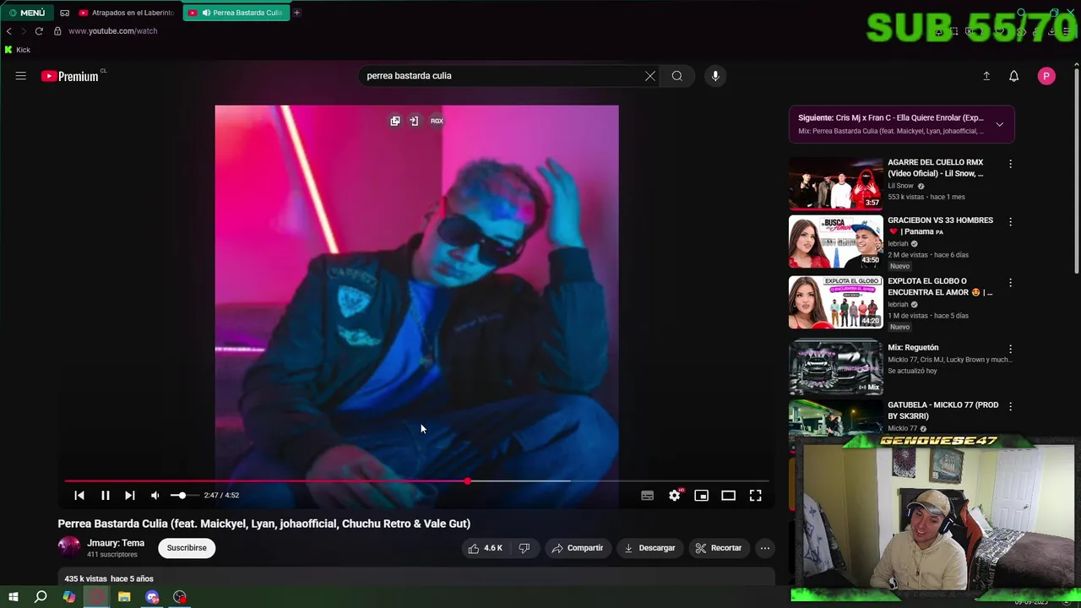
Task: Open options for Mix: Reguetón
Action: pyautogui.click(x=1010, y=349)
